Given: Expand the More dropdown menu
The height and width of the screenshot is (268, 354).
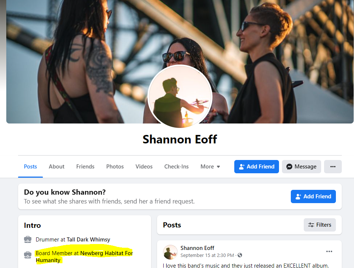Looking at the screenshot, I should [x=210, y=167].
